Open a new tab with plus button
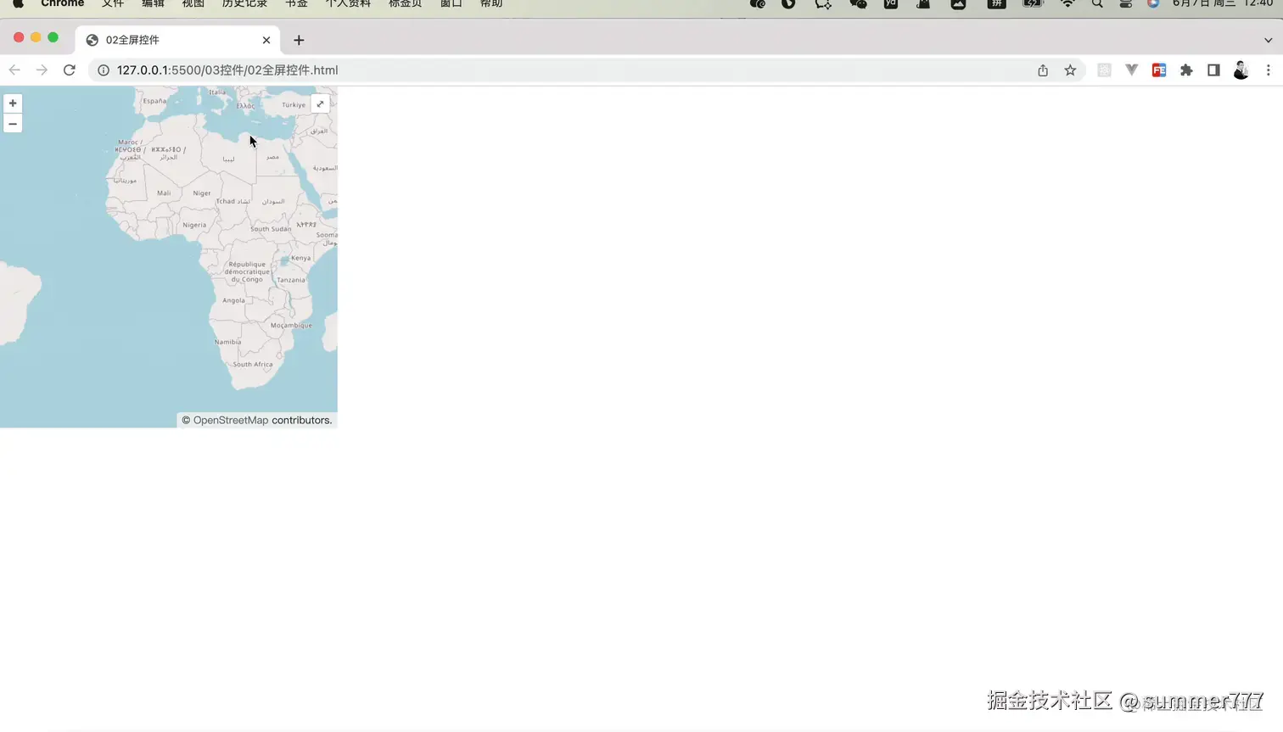 point(299,40)
